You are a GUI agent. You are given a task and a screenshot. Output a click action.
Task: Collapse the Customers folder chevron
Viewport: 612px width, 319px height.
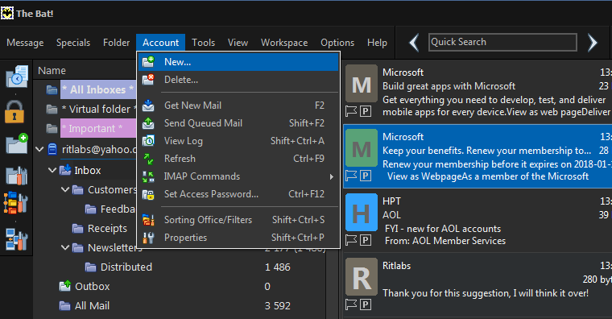65,190
